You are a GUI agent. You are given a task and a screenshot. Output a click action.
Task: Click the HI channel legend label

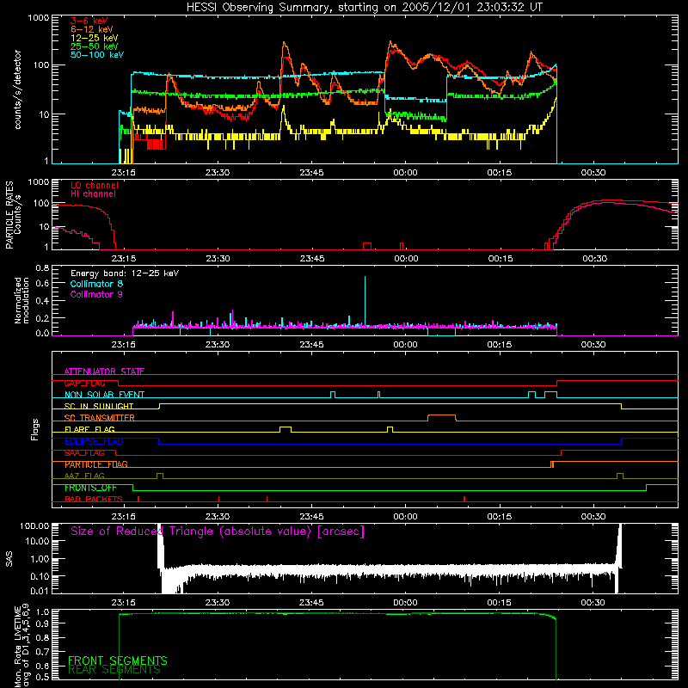(x=93, y=194)
